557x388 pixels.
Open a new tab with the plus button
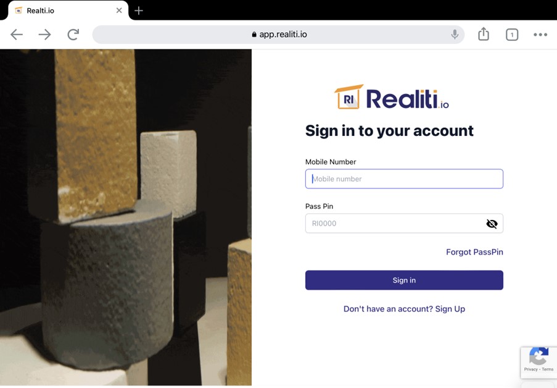tap(139, 11)
